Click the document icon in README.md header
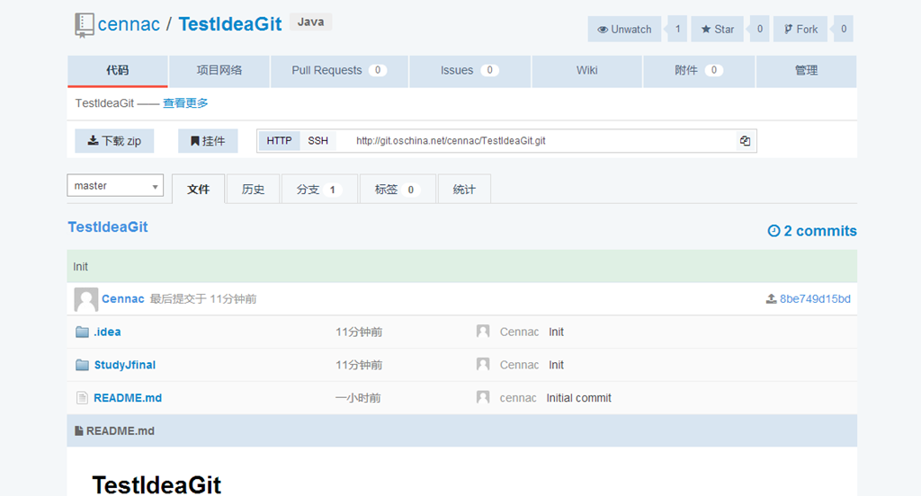The height and width of the screenshot is (496, 921). coord(79,430)
